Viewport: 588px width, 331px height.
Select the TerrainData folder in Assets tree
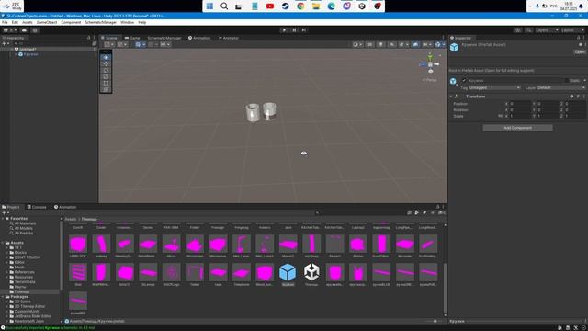(x=25, y=282)
